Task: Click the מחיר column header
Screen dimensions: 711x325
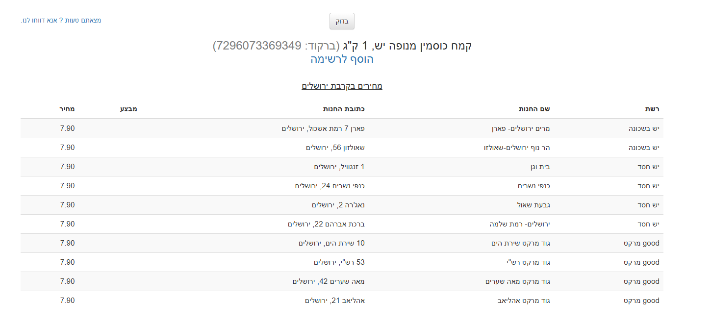Action: coord(68,108)
